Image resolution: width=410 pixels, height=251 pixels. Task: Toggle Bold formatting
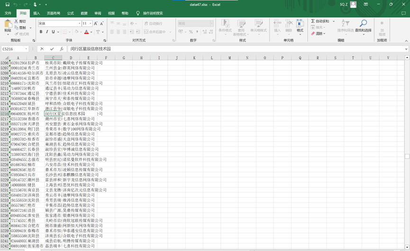pyautogui.click(x=41, y=32)
